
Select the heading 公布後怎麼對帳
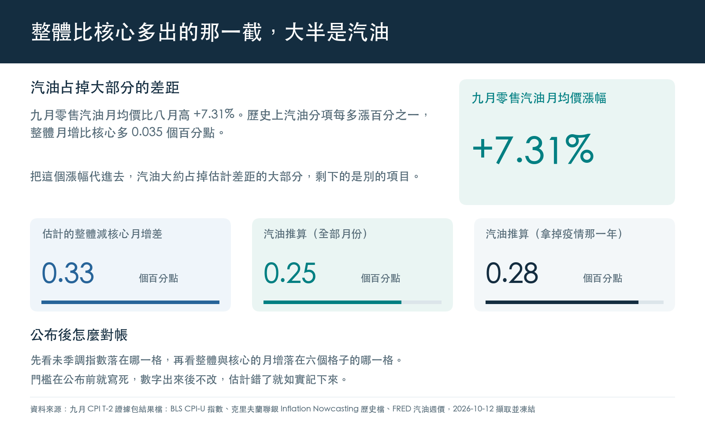point(79,335)
